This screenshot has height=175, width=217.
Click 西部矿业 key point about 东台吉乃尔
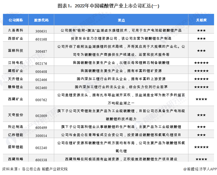point(121,39)
